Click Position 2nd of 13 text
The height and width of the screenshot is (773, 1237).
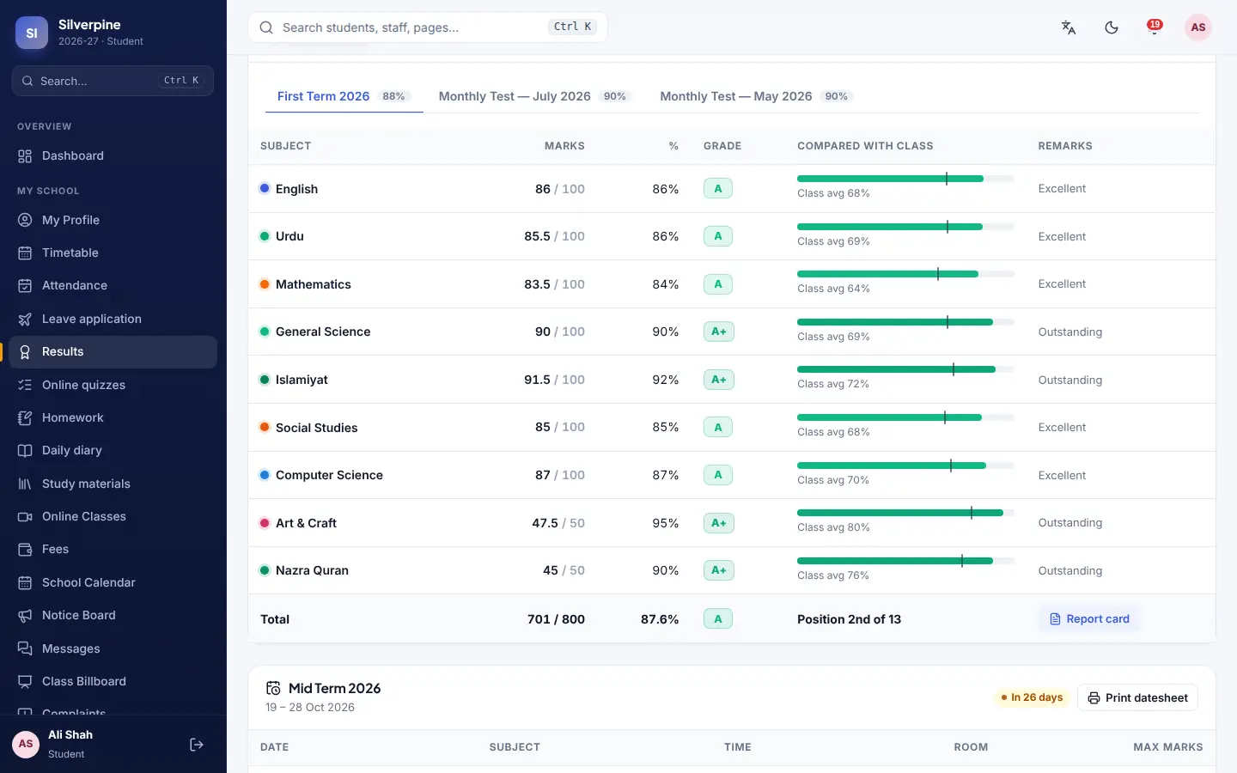point(849,619)
